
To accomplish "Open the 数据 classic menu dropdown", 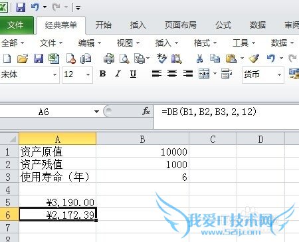I will tap(282, 43).
